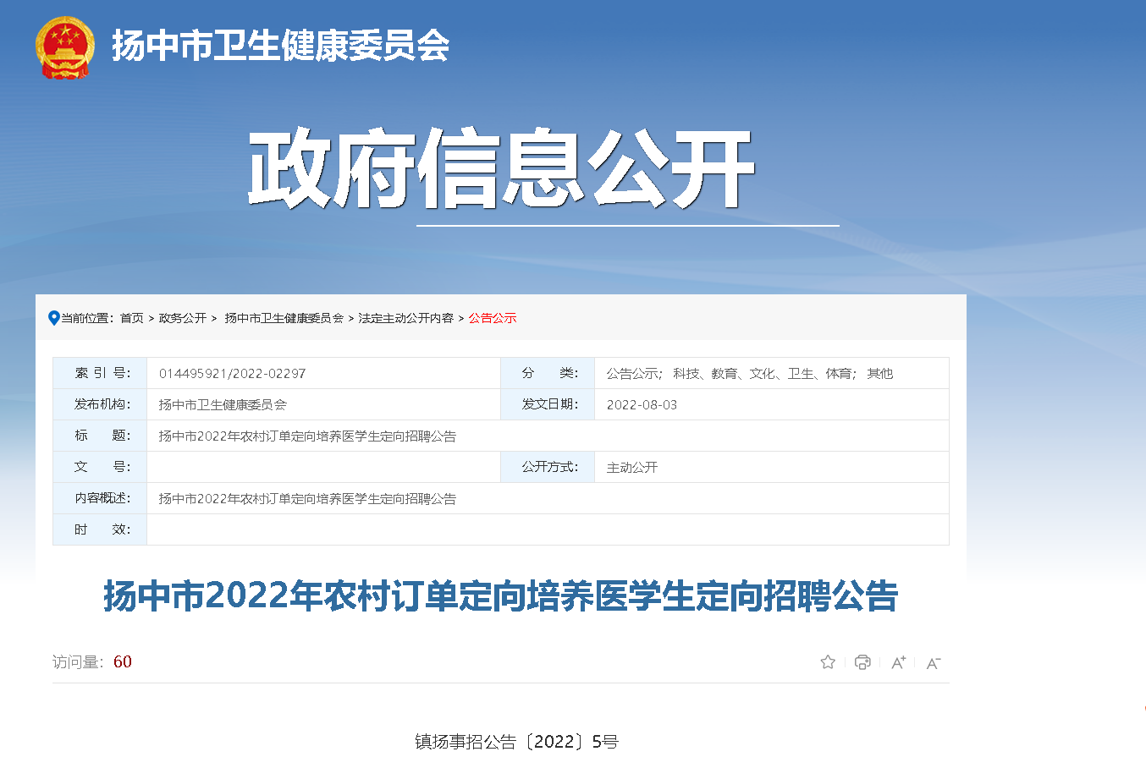Screen dimensions: 1146x757
Task: Click the 时效 label cell
Action: 100,529
